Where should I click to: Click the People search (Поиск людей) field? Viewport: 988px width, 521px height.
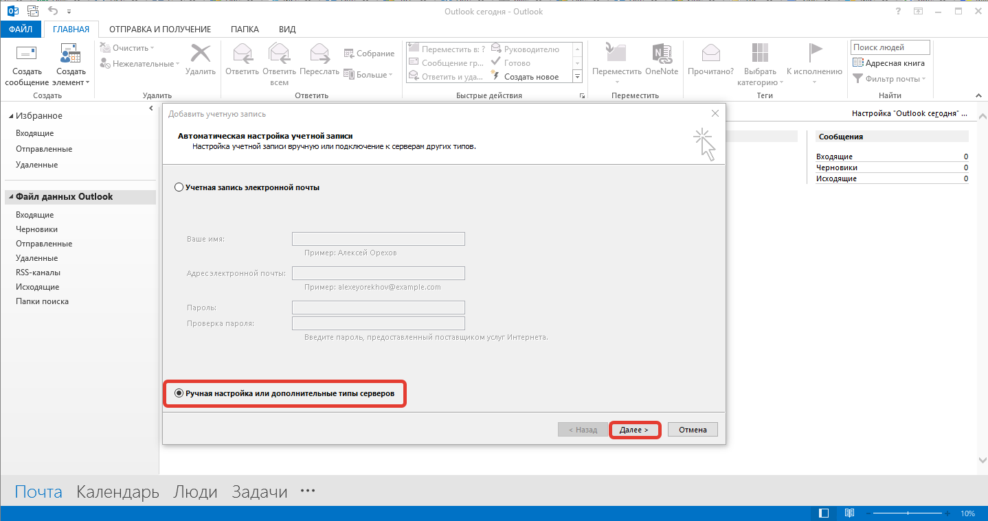click(x=890, y=47)
